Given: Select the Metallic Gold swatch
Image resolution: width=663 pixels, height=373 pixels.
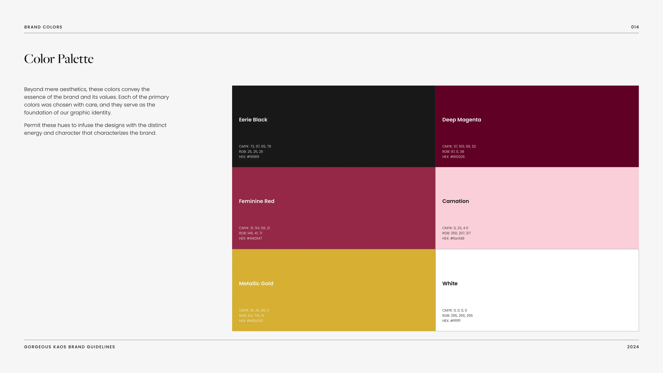Looking at the screenshot, I should 334,290.
